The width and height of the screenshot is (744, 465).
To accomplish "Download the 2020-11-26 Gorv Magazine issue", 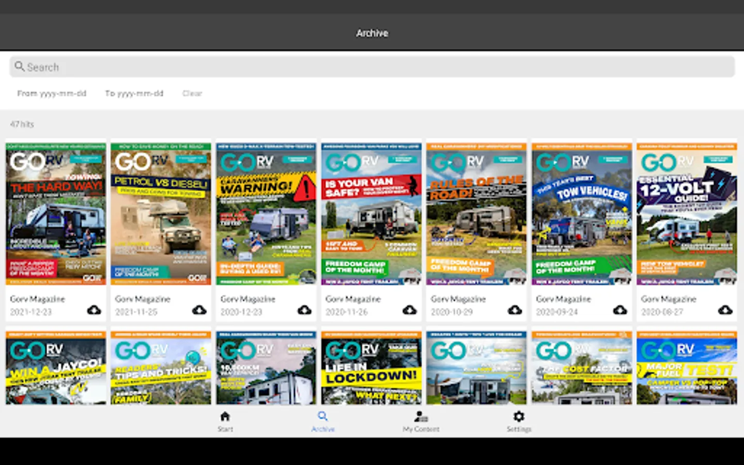I will pyautogui.click(x=410, y=310).
